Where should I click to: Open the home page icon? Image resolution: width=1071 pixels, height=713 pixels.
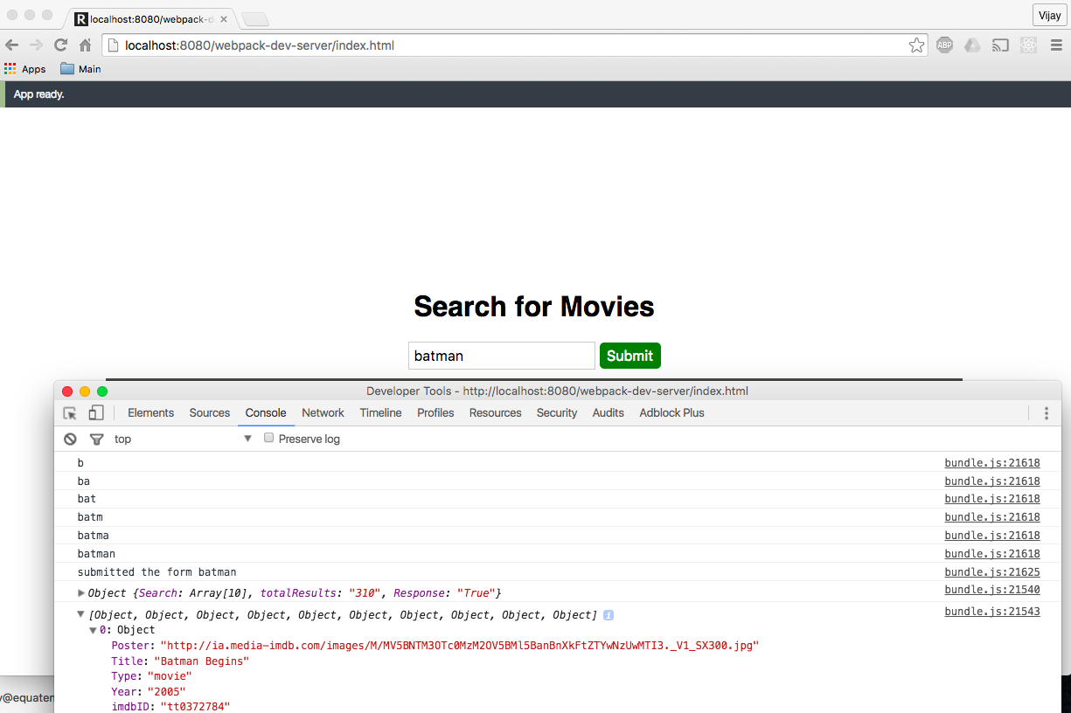click(85, 45)
